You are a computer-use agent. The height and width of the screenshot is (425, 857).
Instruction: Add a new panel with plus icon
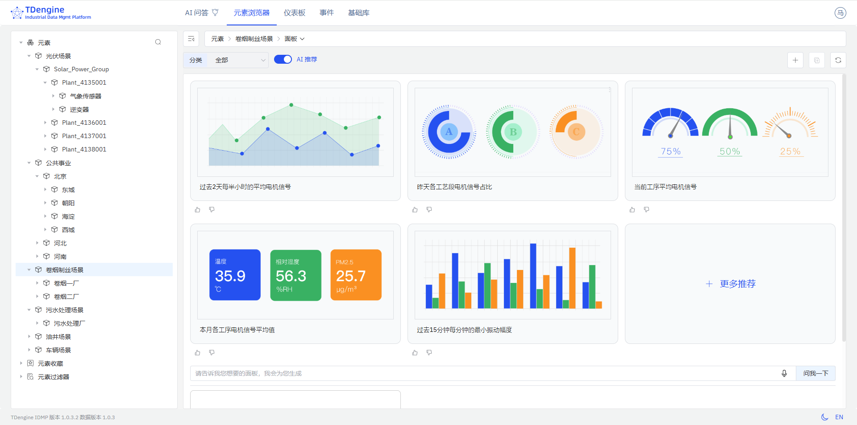[x=795, y=60]
